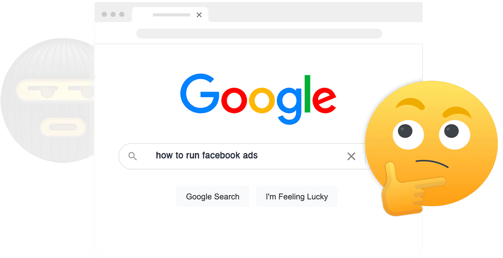Click the middle gray window dot
This screenshot has width=503, height=258.
point(113,14)
